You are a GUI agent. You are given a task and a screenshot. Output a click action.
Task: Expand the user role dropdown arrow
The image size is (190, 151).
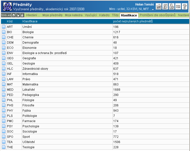pyautogui.click(x=152, y=9)
